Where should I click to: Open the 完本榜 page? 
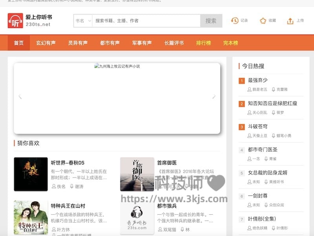(x=230, y=43)
